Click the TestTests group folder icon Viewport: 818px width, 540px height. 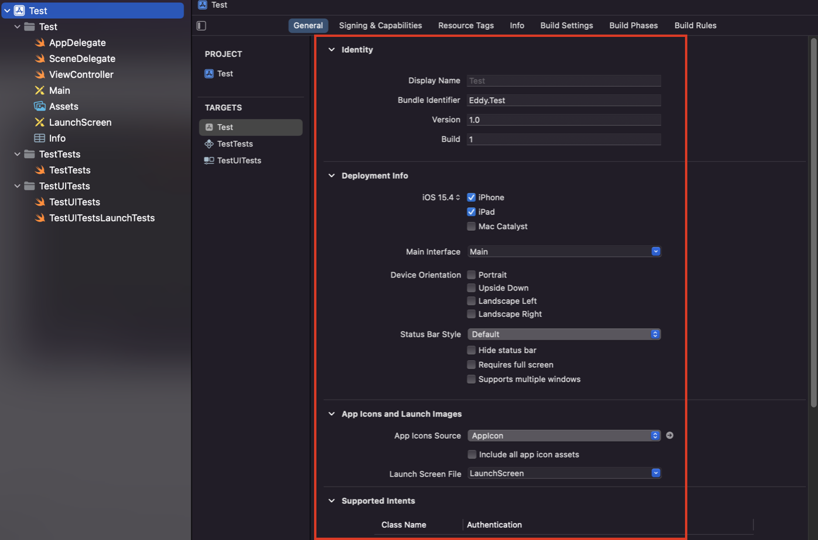pos(29,154)
